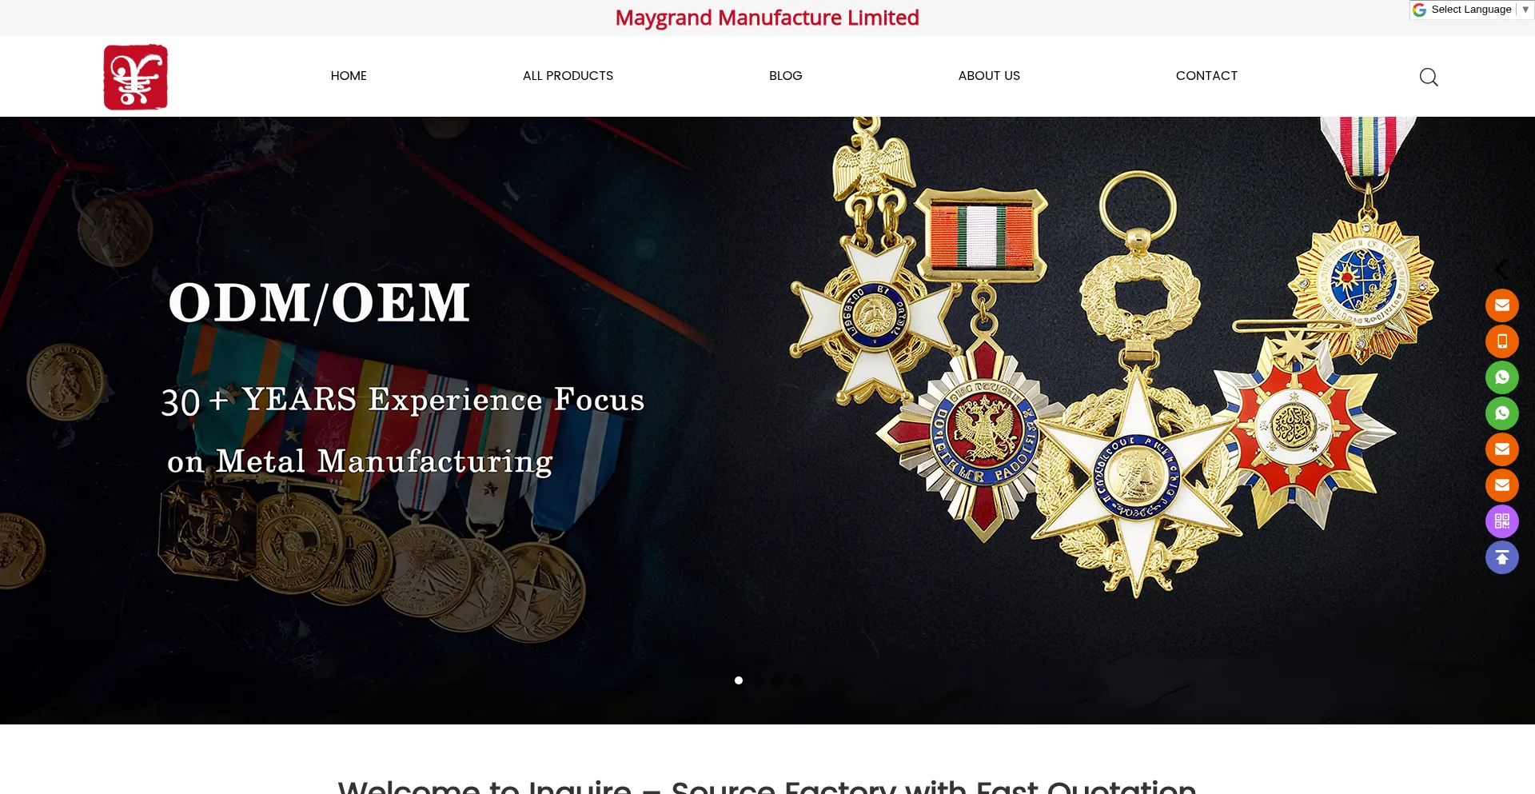Collapse the floating sidebar chevron arrow
This screenshot has width=1535, height=794.
tap(1502, 269)
